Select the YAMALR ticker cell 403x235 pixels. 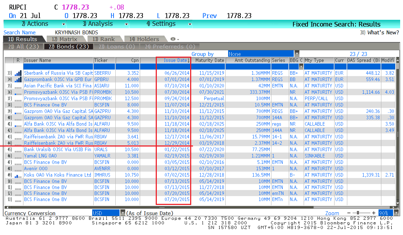(102, 156)
